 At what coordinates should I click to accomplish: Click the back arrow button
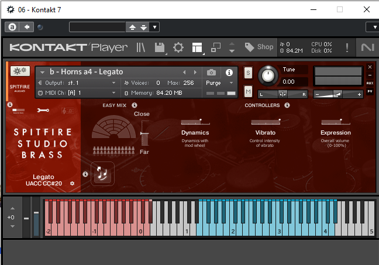(x=26, y=27)
